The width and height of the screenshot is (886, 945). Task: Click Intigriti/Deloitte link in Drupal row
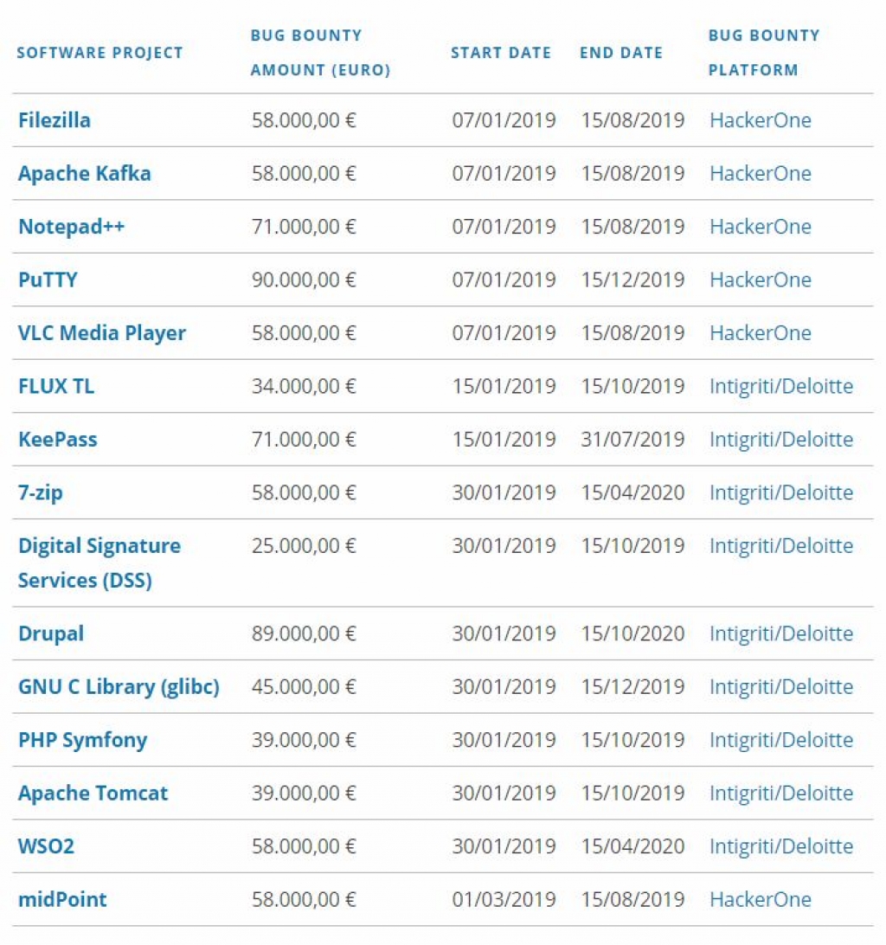pyautogui.click(x=781, y=633)
